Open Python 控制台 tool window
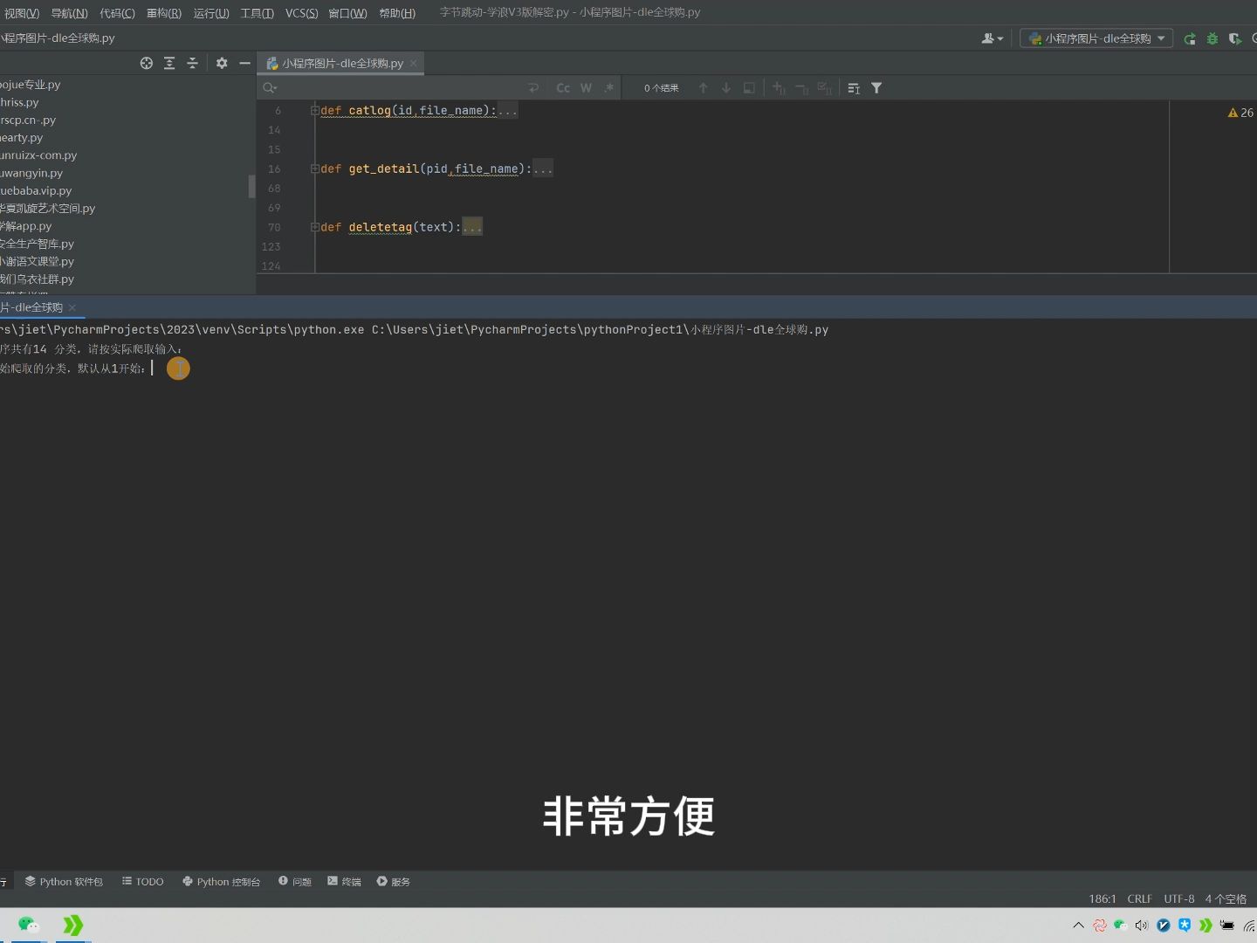1257x943 pixels. (x=221, y=882)
